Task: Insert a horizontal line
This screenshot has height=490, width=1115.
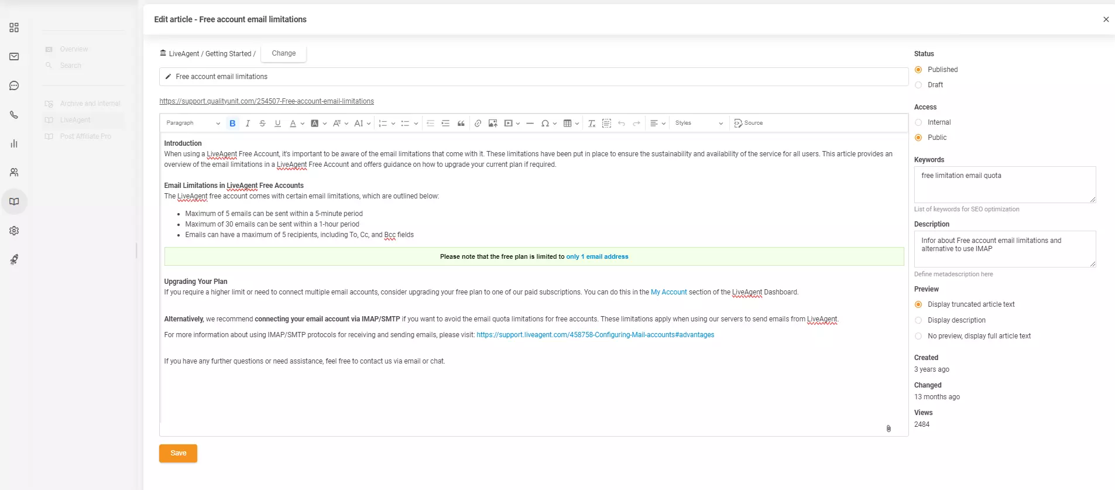Action: [x=530, y=124]
